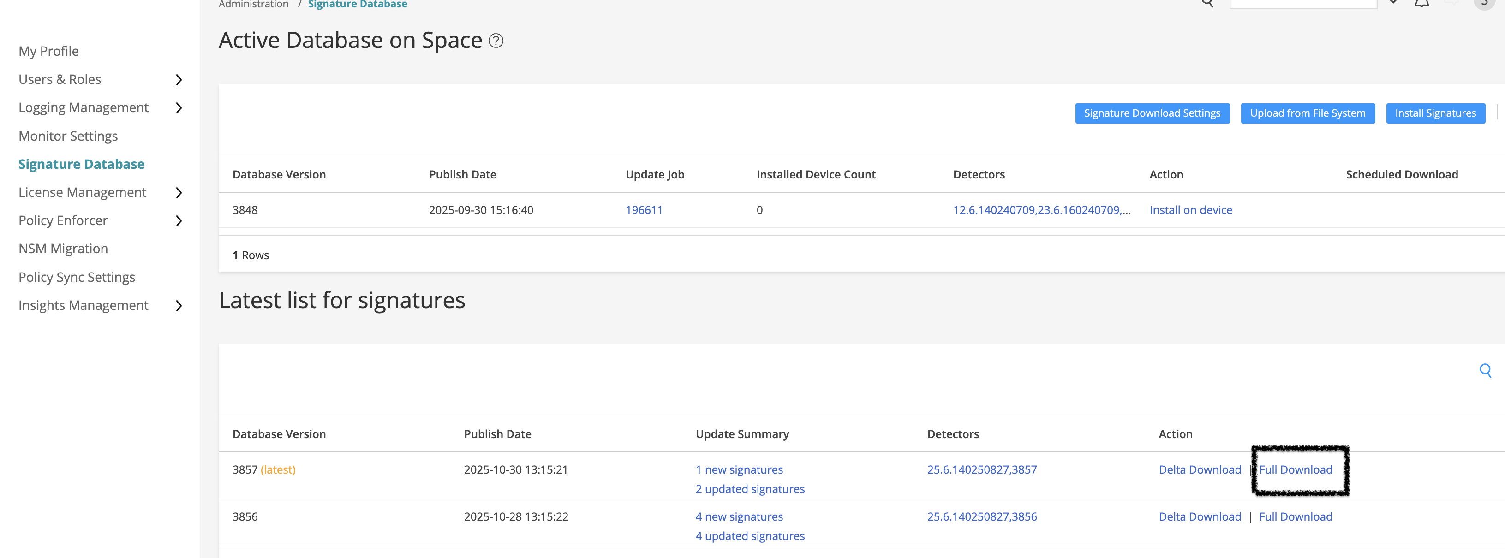Click Update Summary column header
The height and width of the screenshot is (558, 1505).
742,434
